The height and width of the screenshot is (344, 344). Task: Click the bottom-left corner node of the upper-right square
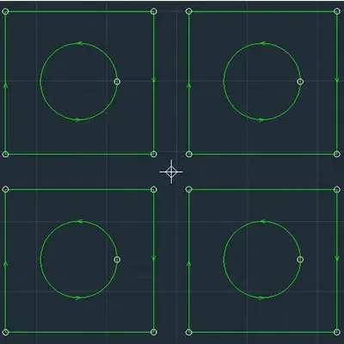tap(188, 155)
